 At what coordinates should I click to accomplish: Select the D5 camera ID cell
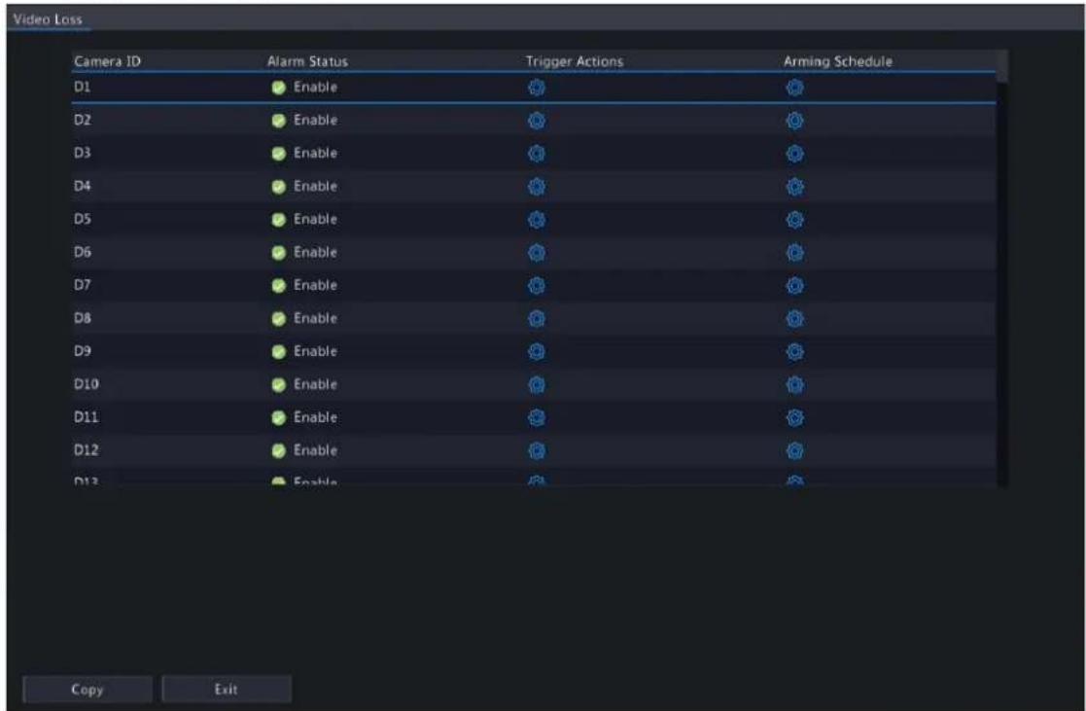click(82, 219)
